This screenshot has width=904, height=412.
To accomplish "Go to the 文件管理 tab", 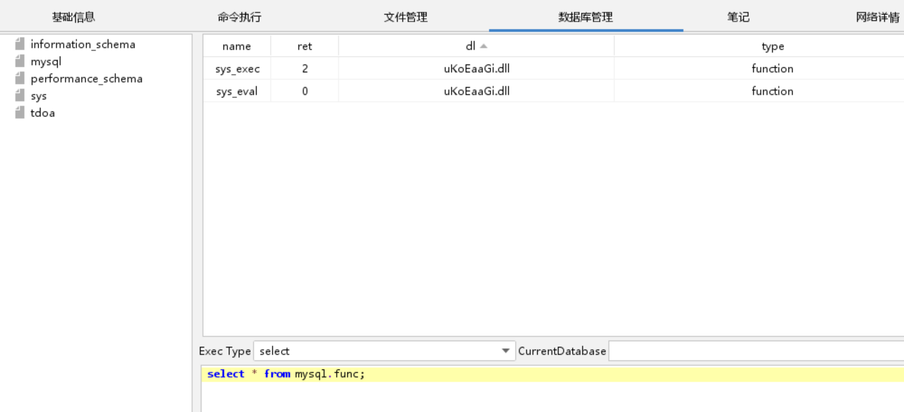I will [406, 17].
